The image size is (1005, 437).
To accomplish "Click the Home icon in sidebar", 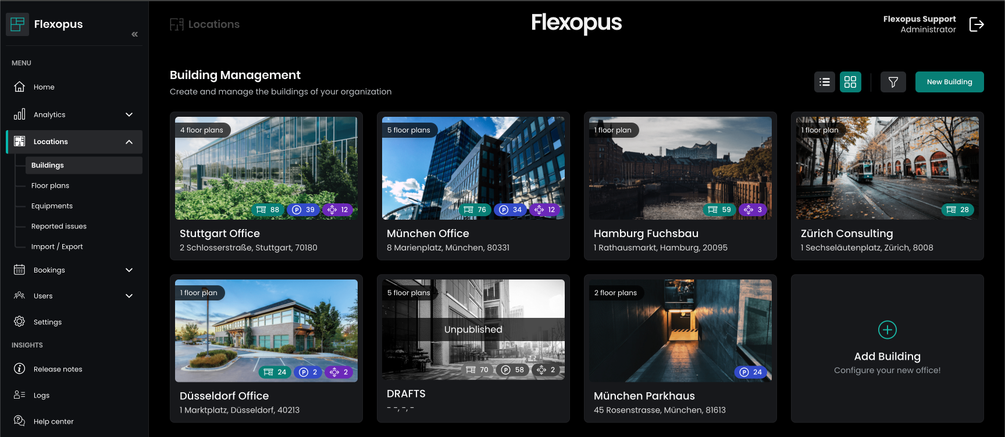I will point(19,87).
